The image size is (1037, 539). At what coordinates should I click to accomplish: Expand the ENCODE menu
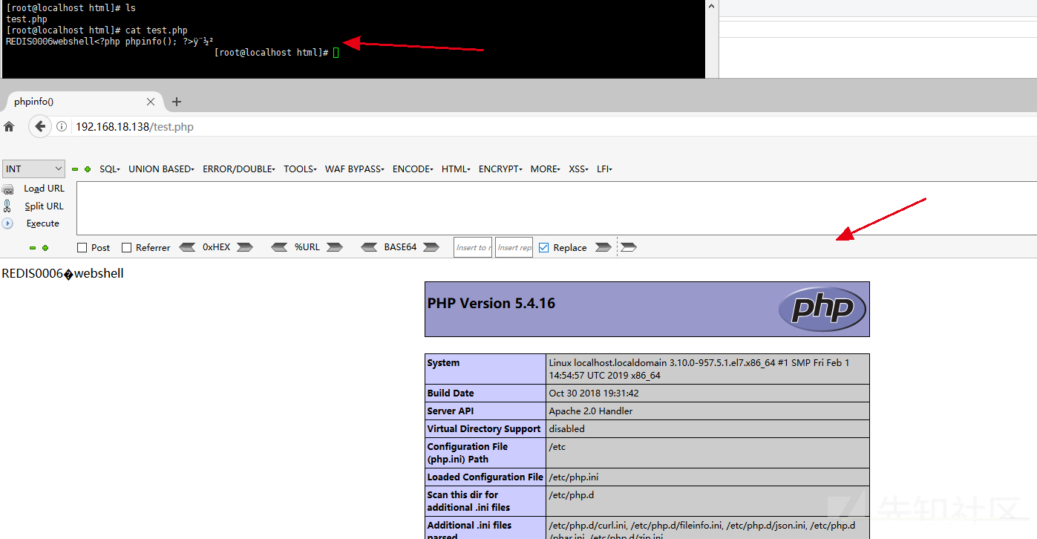coord(413,169)
